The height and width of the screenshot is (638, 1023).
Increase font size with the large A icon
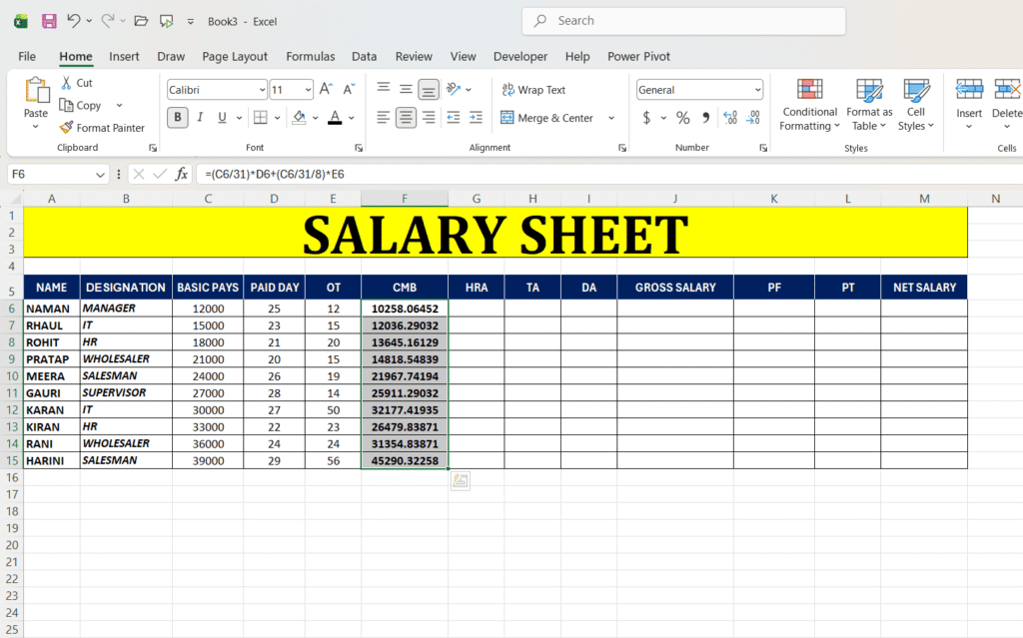pyautogui.click(x=326, y=90)
